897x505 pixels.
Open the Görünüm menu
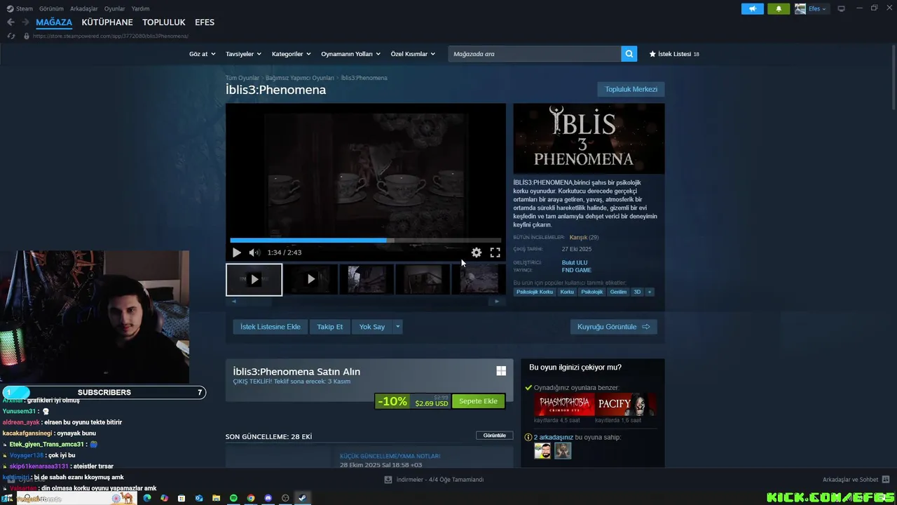pyautogui.click(x=51, y=8)
